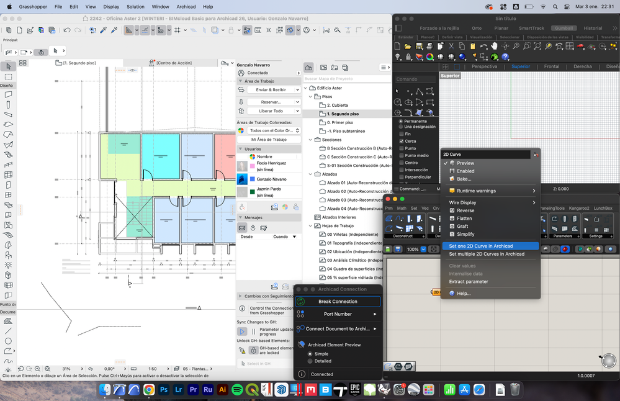Open the Port Number submenu
Image resolution: width=620 pixels, height=401 pixels.
point(338,314)
